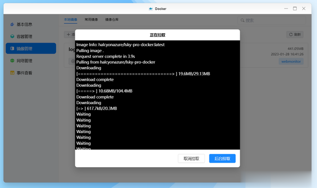Close the Docker window
This screenshot has height=188, width=317.
click(304, 8)
